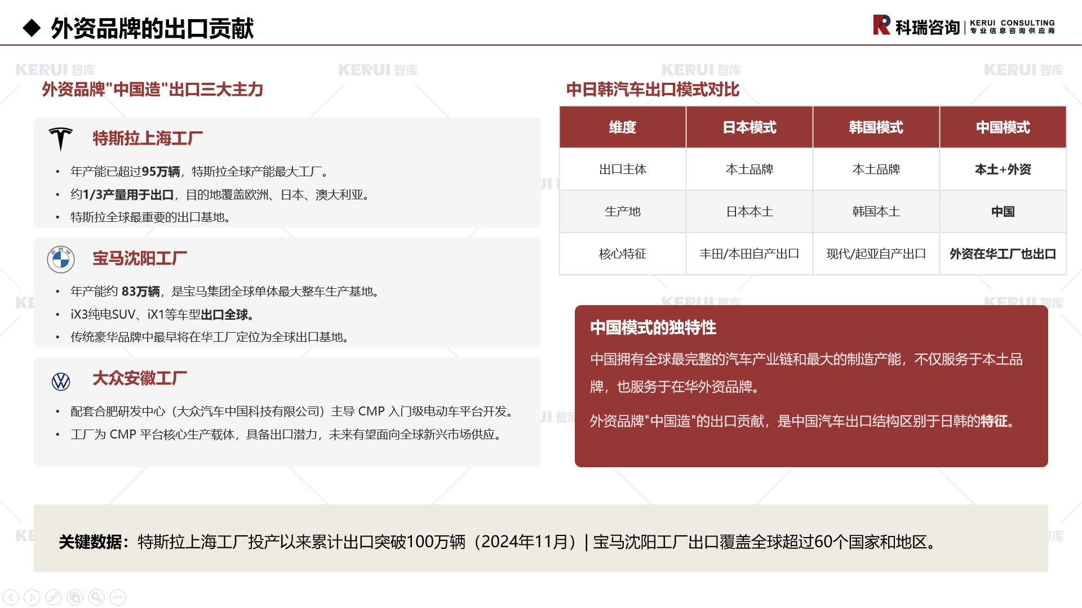Click table header 日本模式

click(750, 127)
